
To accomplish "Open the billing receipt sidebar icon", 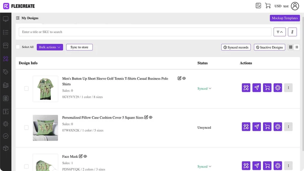I will click(x=6, y=111).
